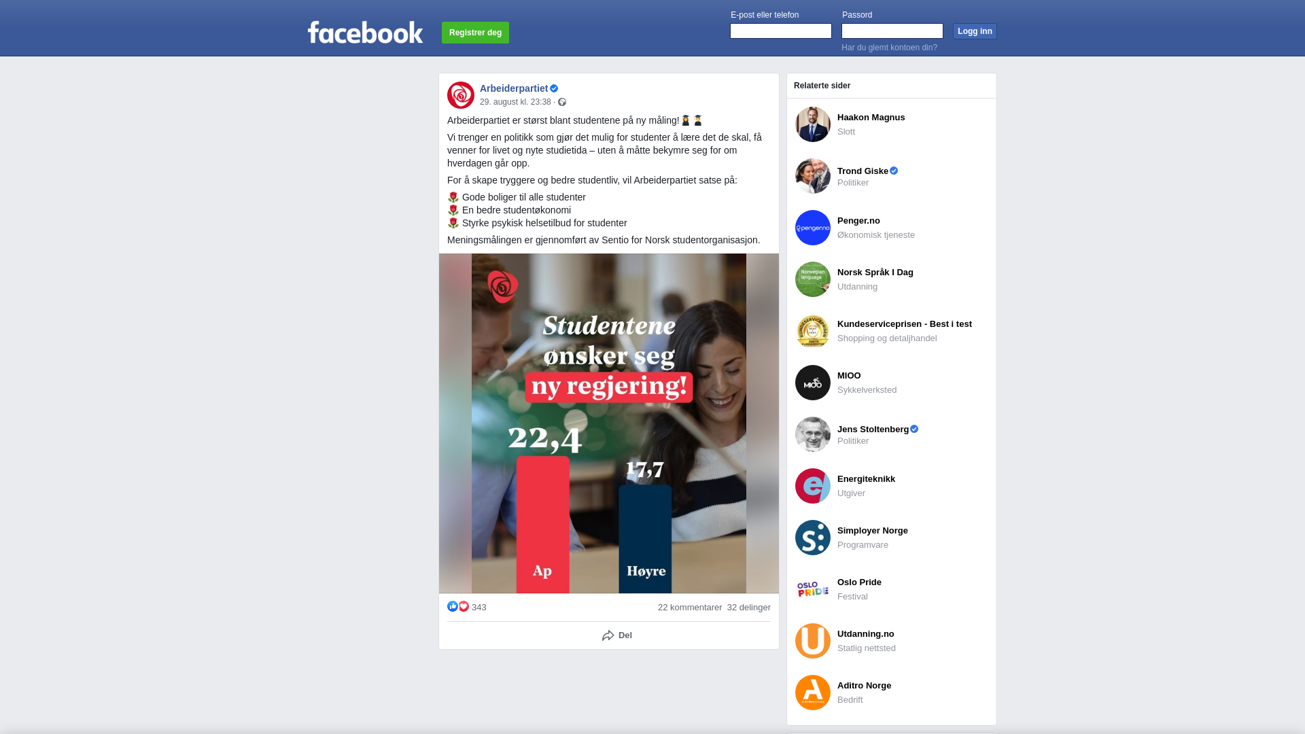1305x734 pixels.
Task: Open the Utdanning.no page logo
Action: pos(813,641)
